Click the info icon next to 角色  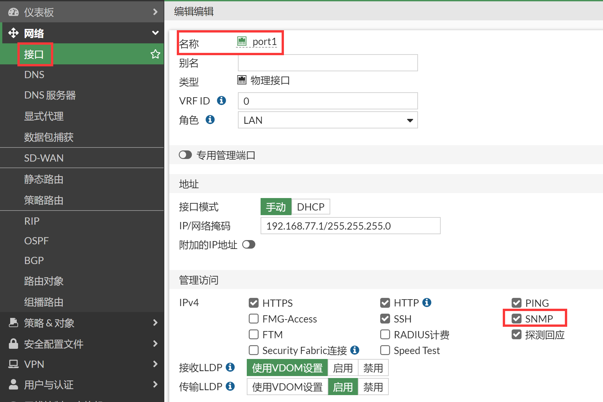click(210, 120)
